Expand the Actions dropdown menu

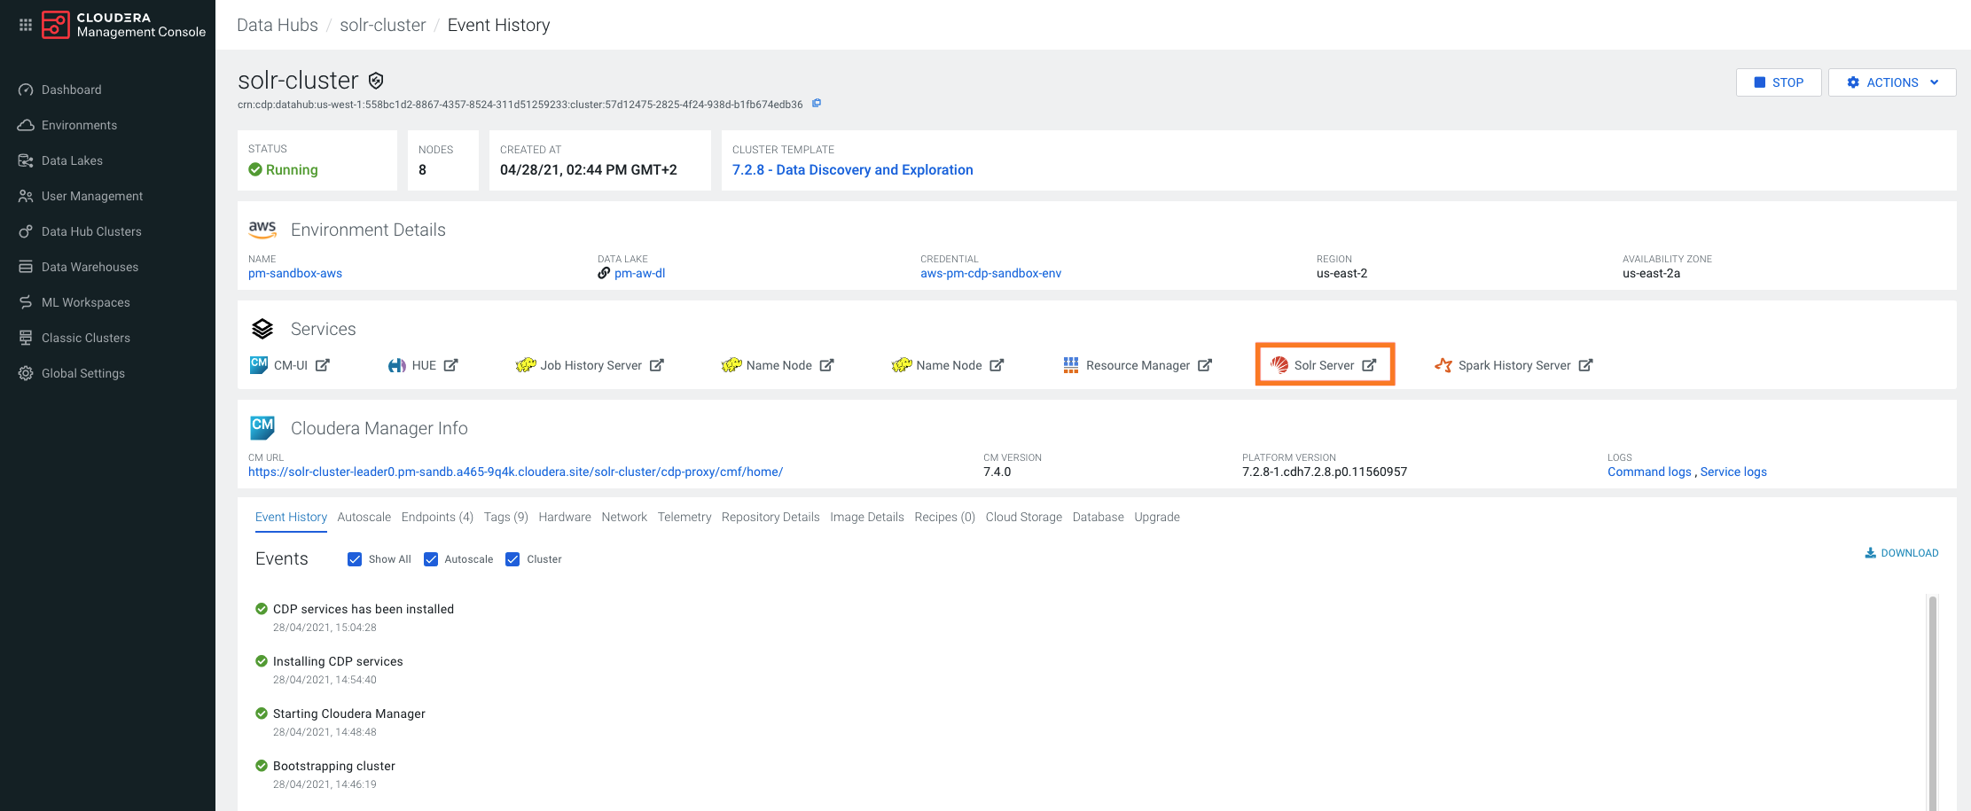(x=1892, y=82)
